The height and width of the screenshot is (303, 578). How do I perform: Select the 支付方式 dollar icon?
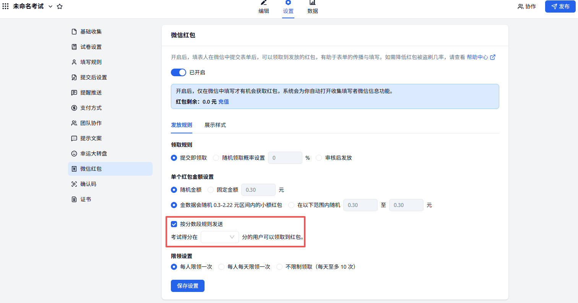[x=74, y=108]
